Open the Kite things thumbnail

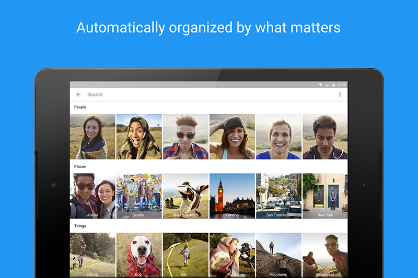click(185, 255)
